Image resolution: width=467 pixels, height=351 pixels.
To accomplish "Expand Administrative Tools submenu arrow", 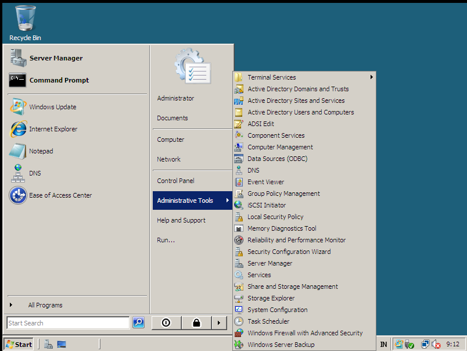I will tap(227, 200).
